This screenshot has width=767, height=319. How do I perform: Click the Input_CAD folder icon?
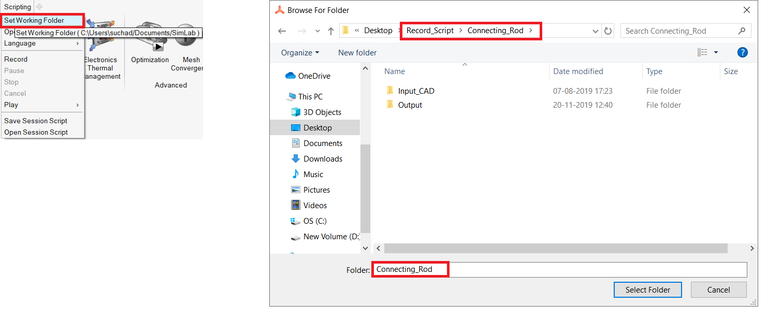coord(390,91)
